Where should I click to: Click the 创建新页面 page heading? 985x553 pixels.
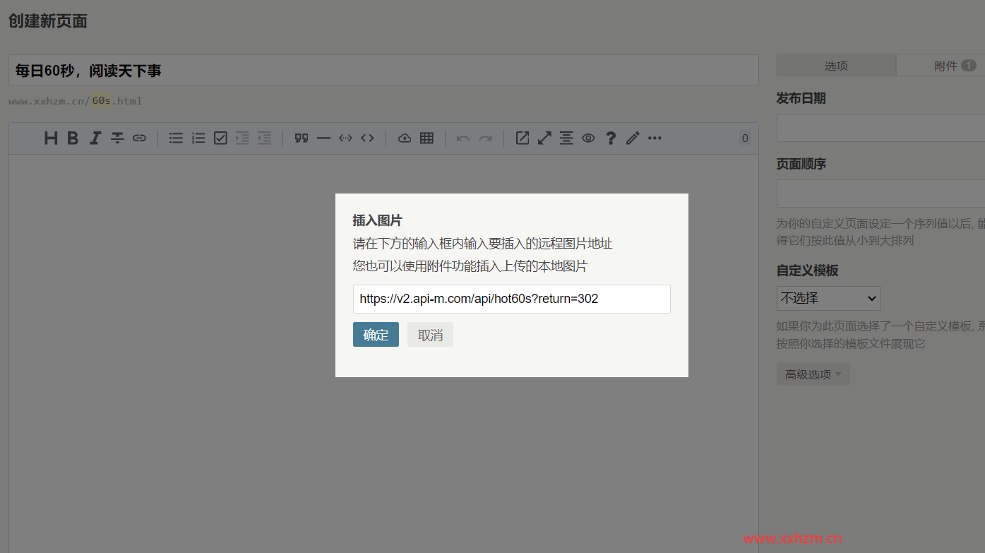pyautogui.click(x=48, y=21)
